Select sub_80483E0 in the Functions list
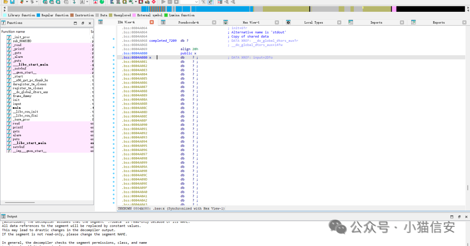 click(x=50, y=41)
